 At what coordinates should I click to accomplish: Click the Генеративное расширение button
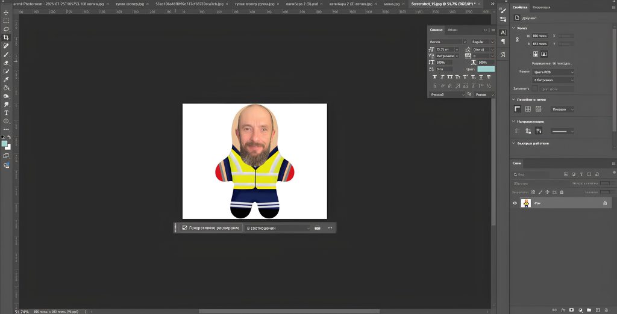point(210,228)
